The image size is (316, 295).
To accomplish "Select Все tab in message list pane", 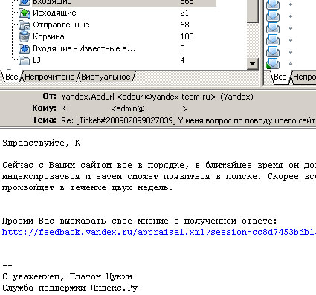I will pyautogui.click(x=280, y=77).
